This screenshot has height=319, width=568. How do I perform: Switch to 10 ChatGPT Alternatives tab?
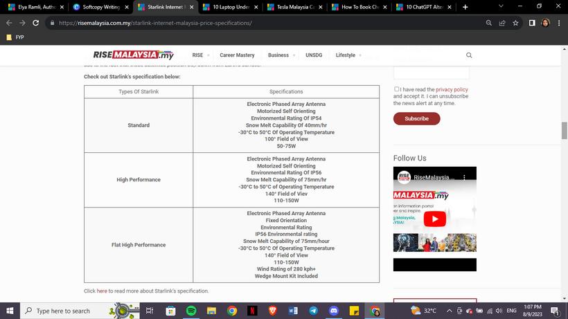pyautogui.click(x=425, y=7)
